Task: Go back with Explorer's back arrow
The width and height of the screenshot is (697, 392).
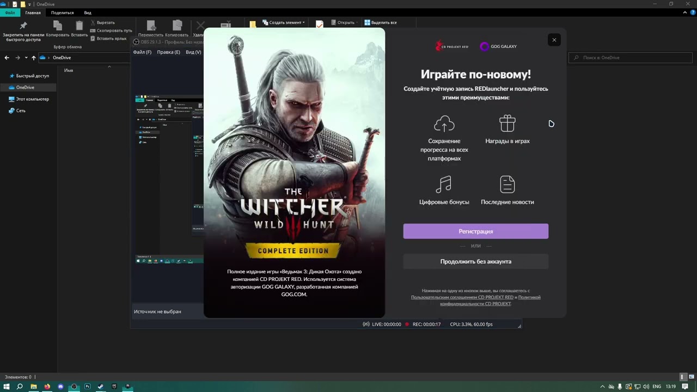Action: click(7, 58)
